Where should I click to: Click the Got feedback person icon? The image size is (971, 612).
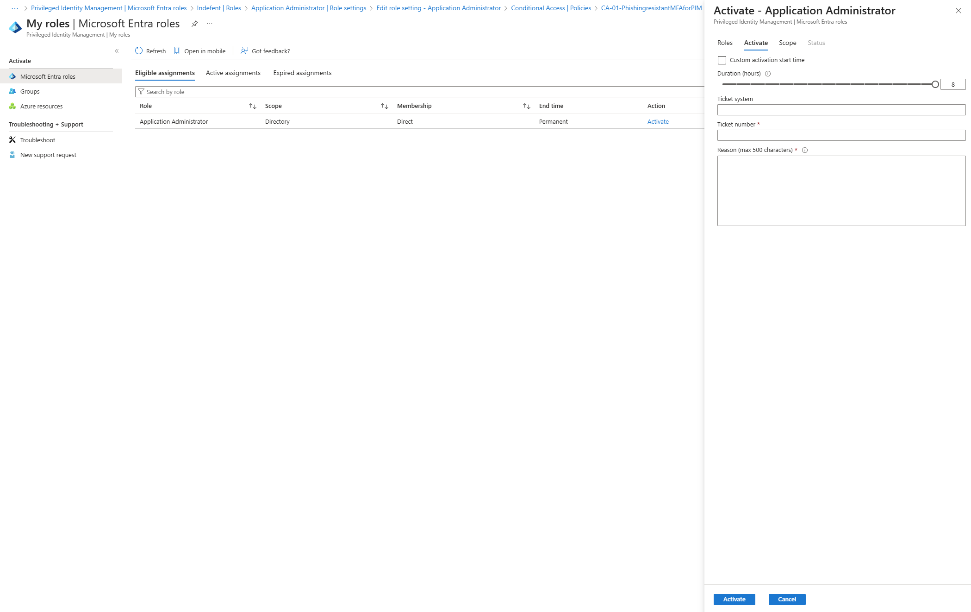(244, 51)
